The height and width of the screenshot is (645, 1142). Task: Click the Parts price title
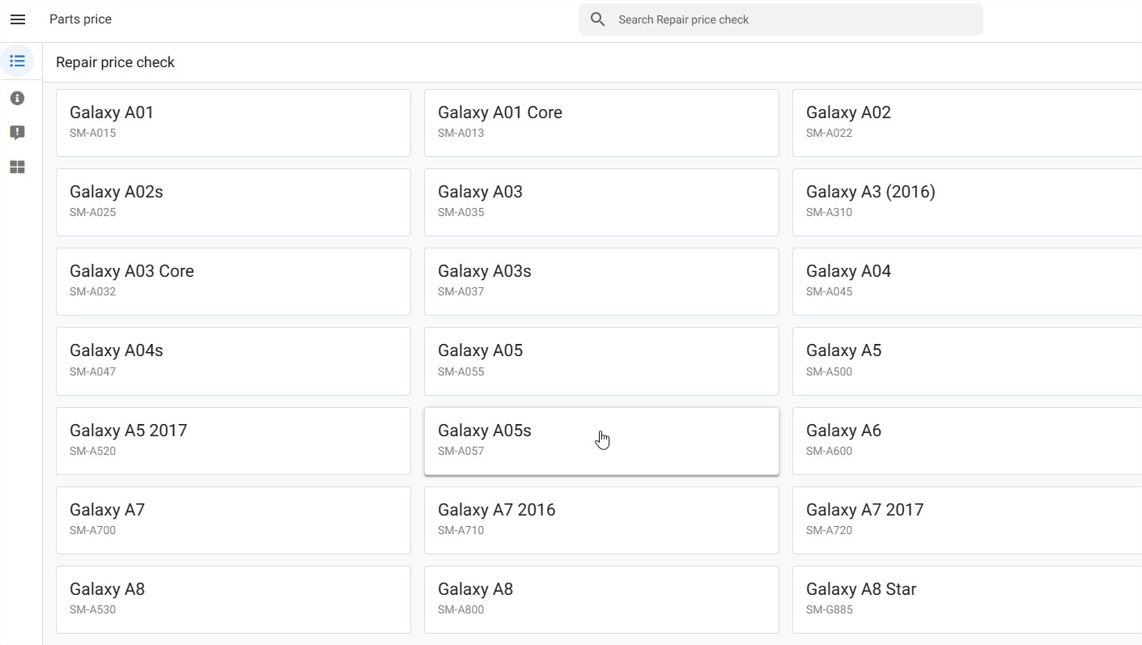80,19
